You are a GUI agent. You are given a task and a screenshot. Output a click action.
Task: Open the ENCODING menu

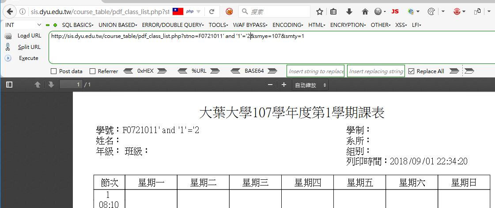tap(288, 25)
